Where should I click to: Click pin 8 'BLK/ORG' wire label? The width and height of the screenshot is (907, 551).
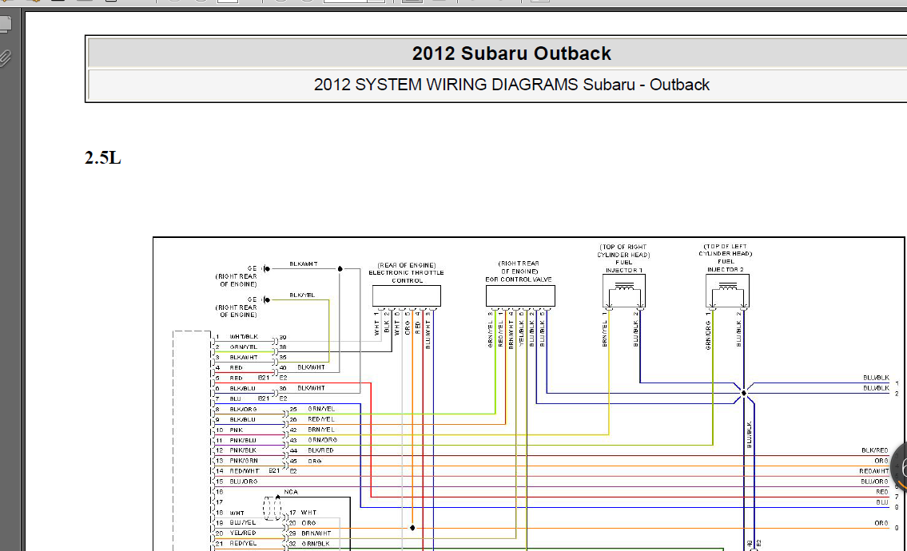click(x=244, y=410)
